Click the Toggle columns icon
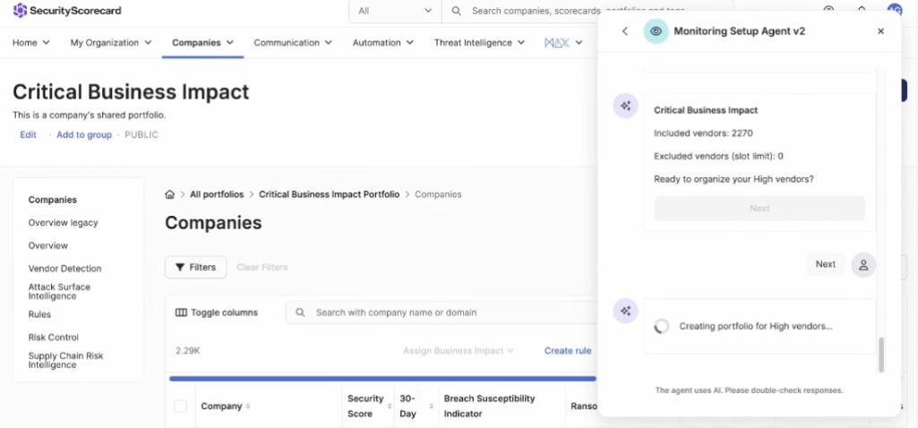 (x=181, y=312)
